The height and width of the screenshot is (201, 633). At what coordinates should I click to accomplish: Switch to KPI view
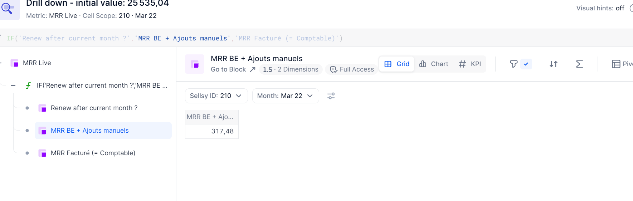[x=470, y=64]
